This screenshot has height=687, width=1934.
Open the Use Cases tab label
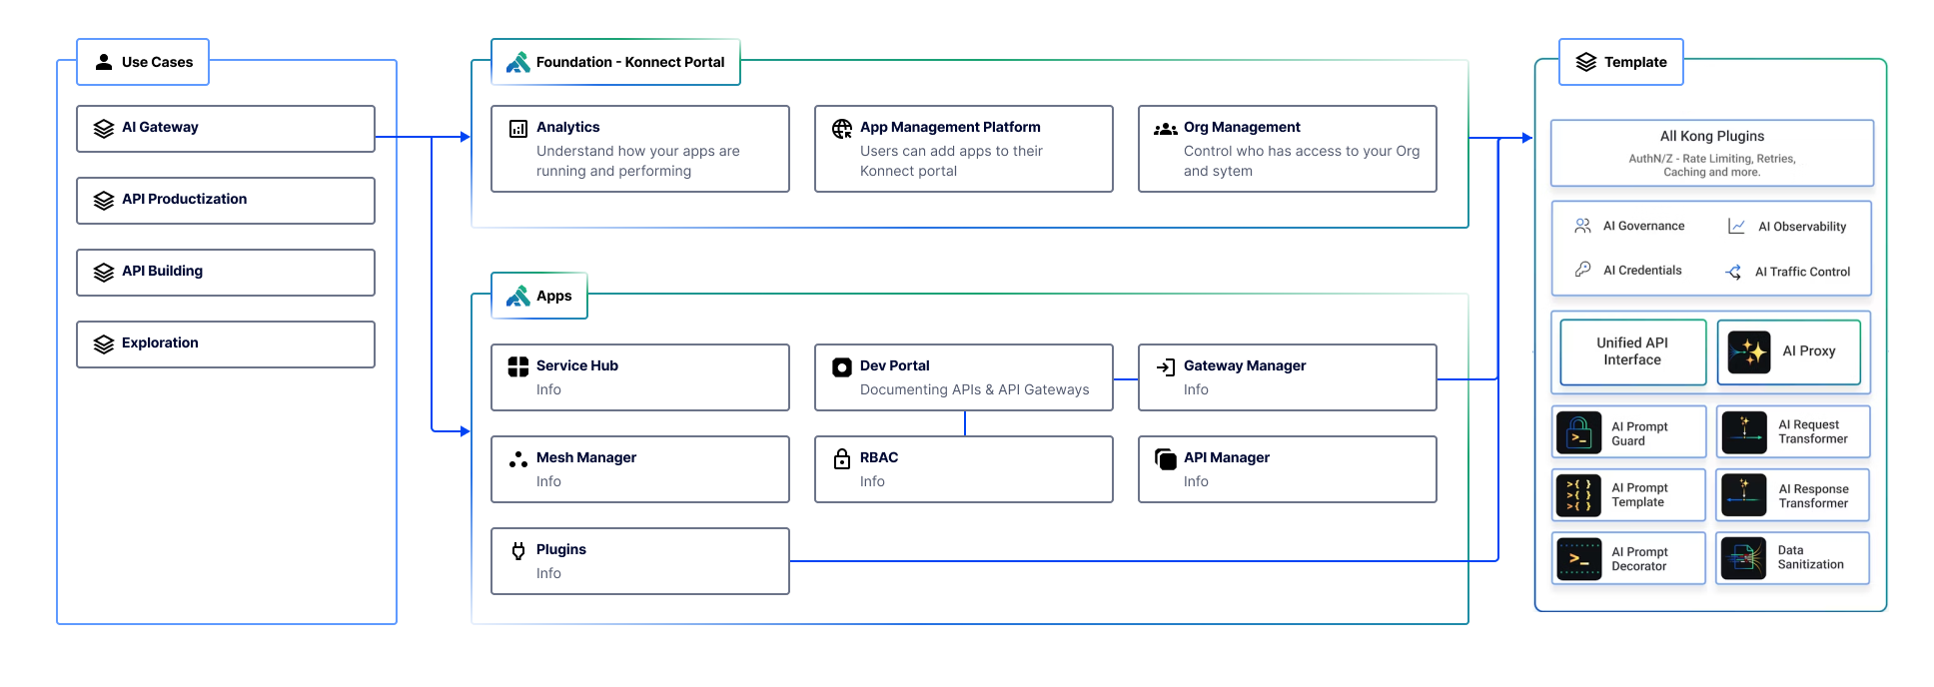click(x=143, y=62)
